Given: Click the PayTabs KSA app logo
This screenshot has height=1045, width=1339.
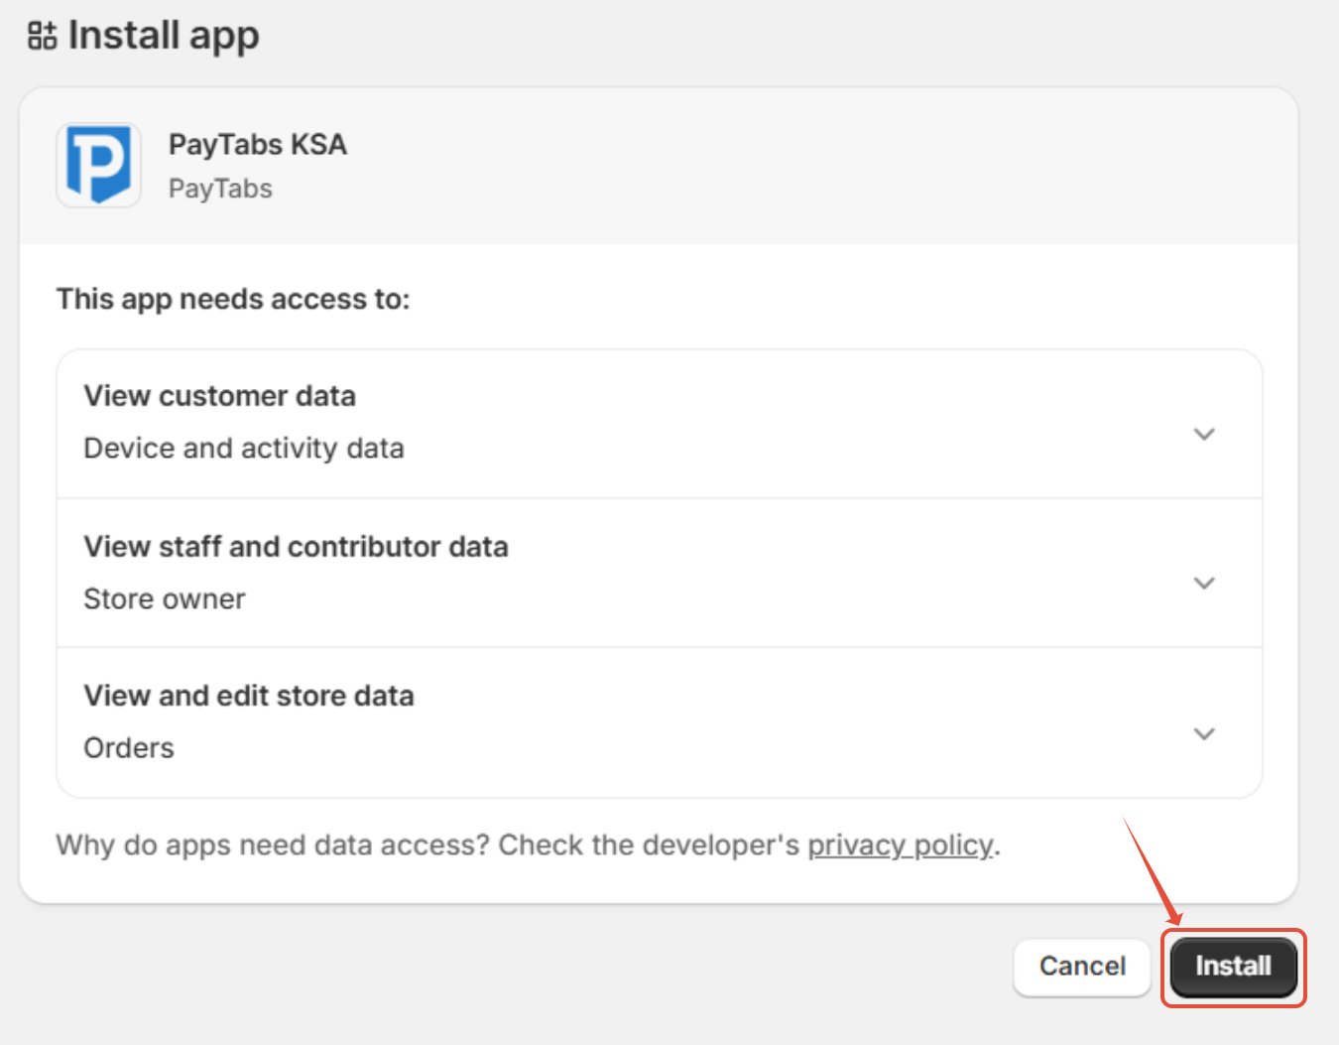Looking at the screenshot, I should coord(98,165).
